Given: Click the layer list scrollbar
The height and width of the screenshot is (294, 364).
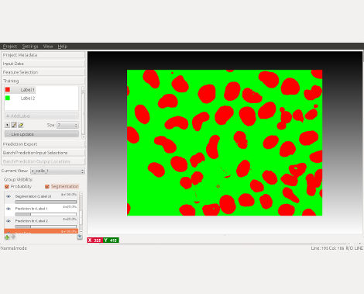Looking at the screenshot, I should 81,213.
